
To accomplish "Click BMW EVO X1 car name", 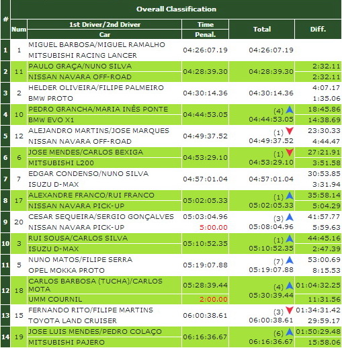I will pyautogui.click(x=51, y=120).
